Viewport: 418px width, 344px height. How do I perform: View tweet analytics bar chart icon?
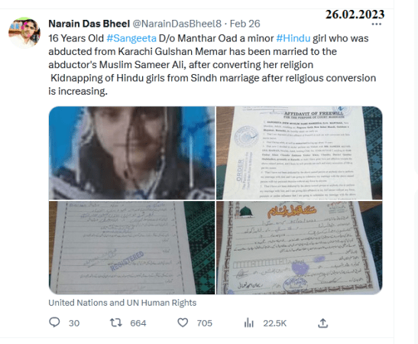click(248, 323)
